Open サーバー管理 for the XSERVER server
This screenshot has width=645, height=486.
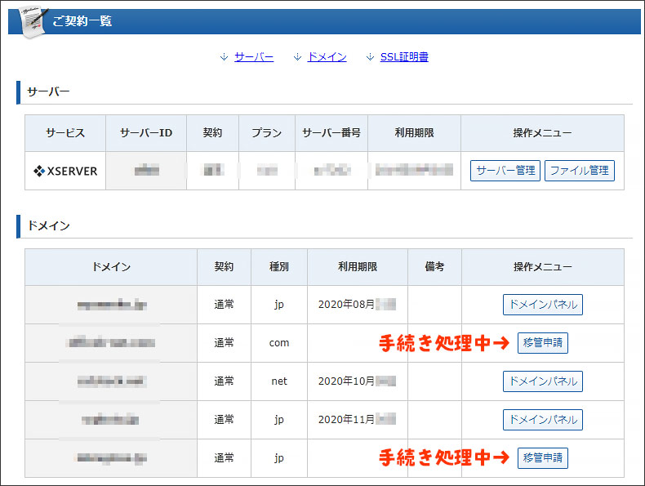pyautogui.click(x=505, y=171)
